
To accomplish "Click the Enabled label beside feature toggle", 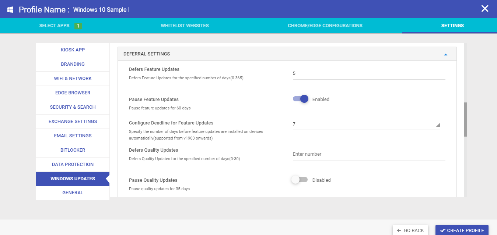I will pyautogui.click(x=321, y=100).
